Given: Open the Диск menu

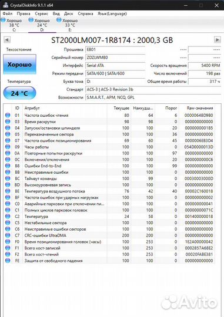Looking at the screenshot, I should pos(68,14).
